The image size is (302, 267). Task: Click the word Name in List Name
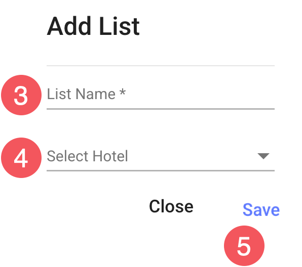[x=96, y=94]
